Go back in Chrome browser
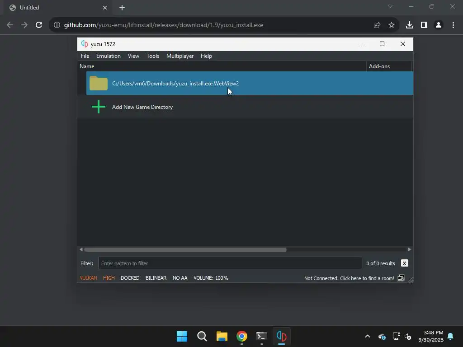 pyautogui.click(x=10, y=25)
